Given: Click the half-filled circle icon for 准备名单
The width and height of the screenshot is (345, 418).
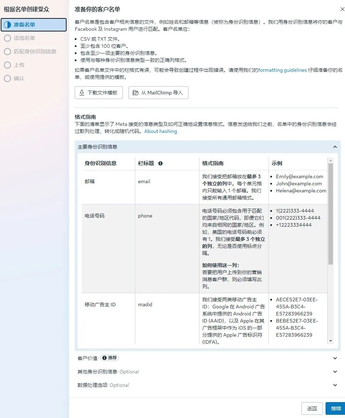Looking at the screenshot, I should click(x=7, y=25).
